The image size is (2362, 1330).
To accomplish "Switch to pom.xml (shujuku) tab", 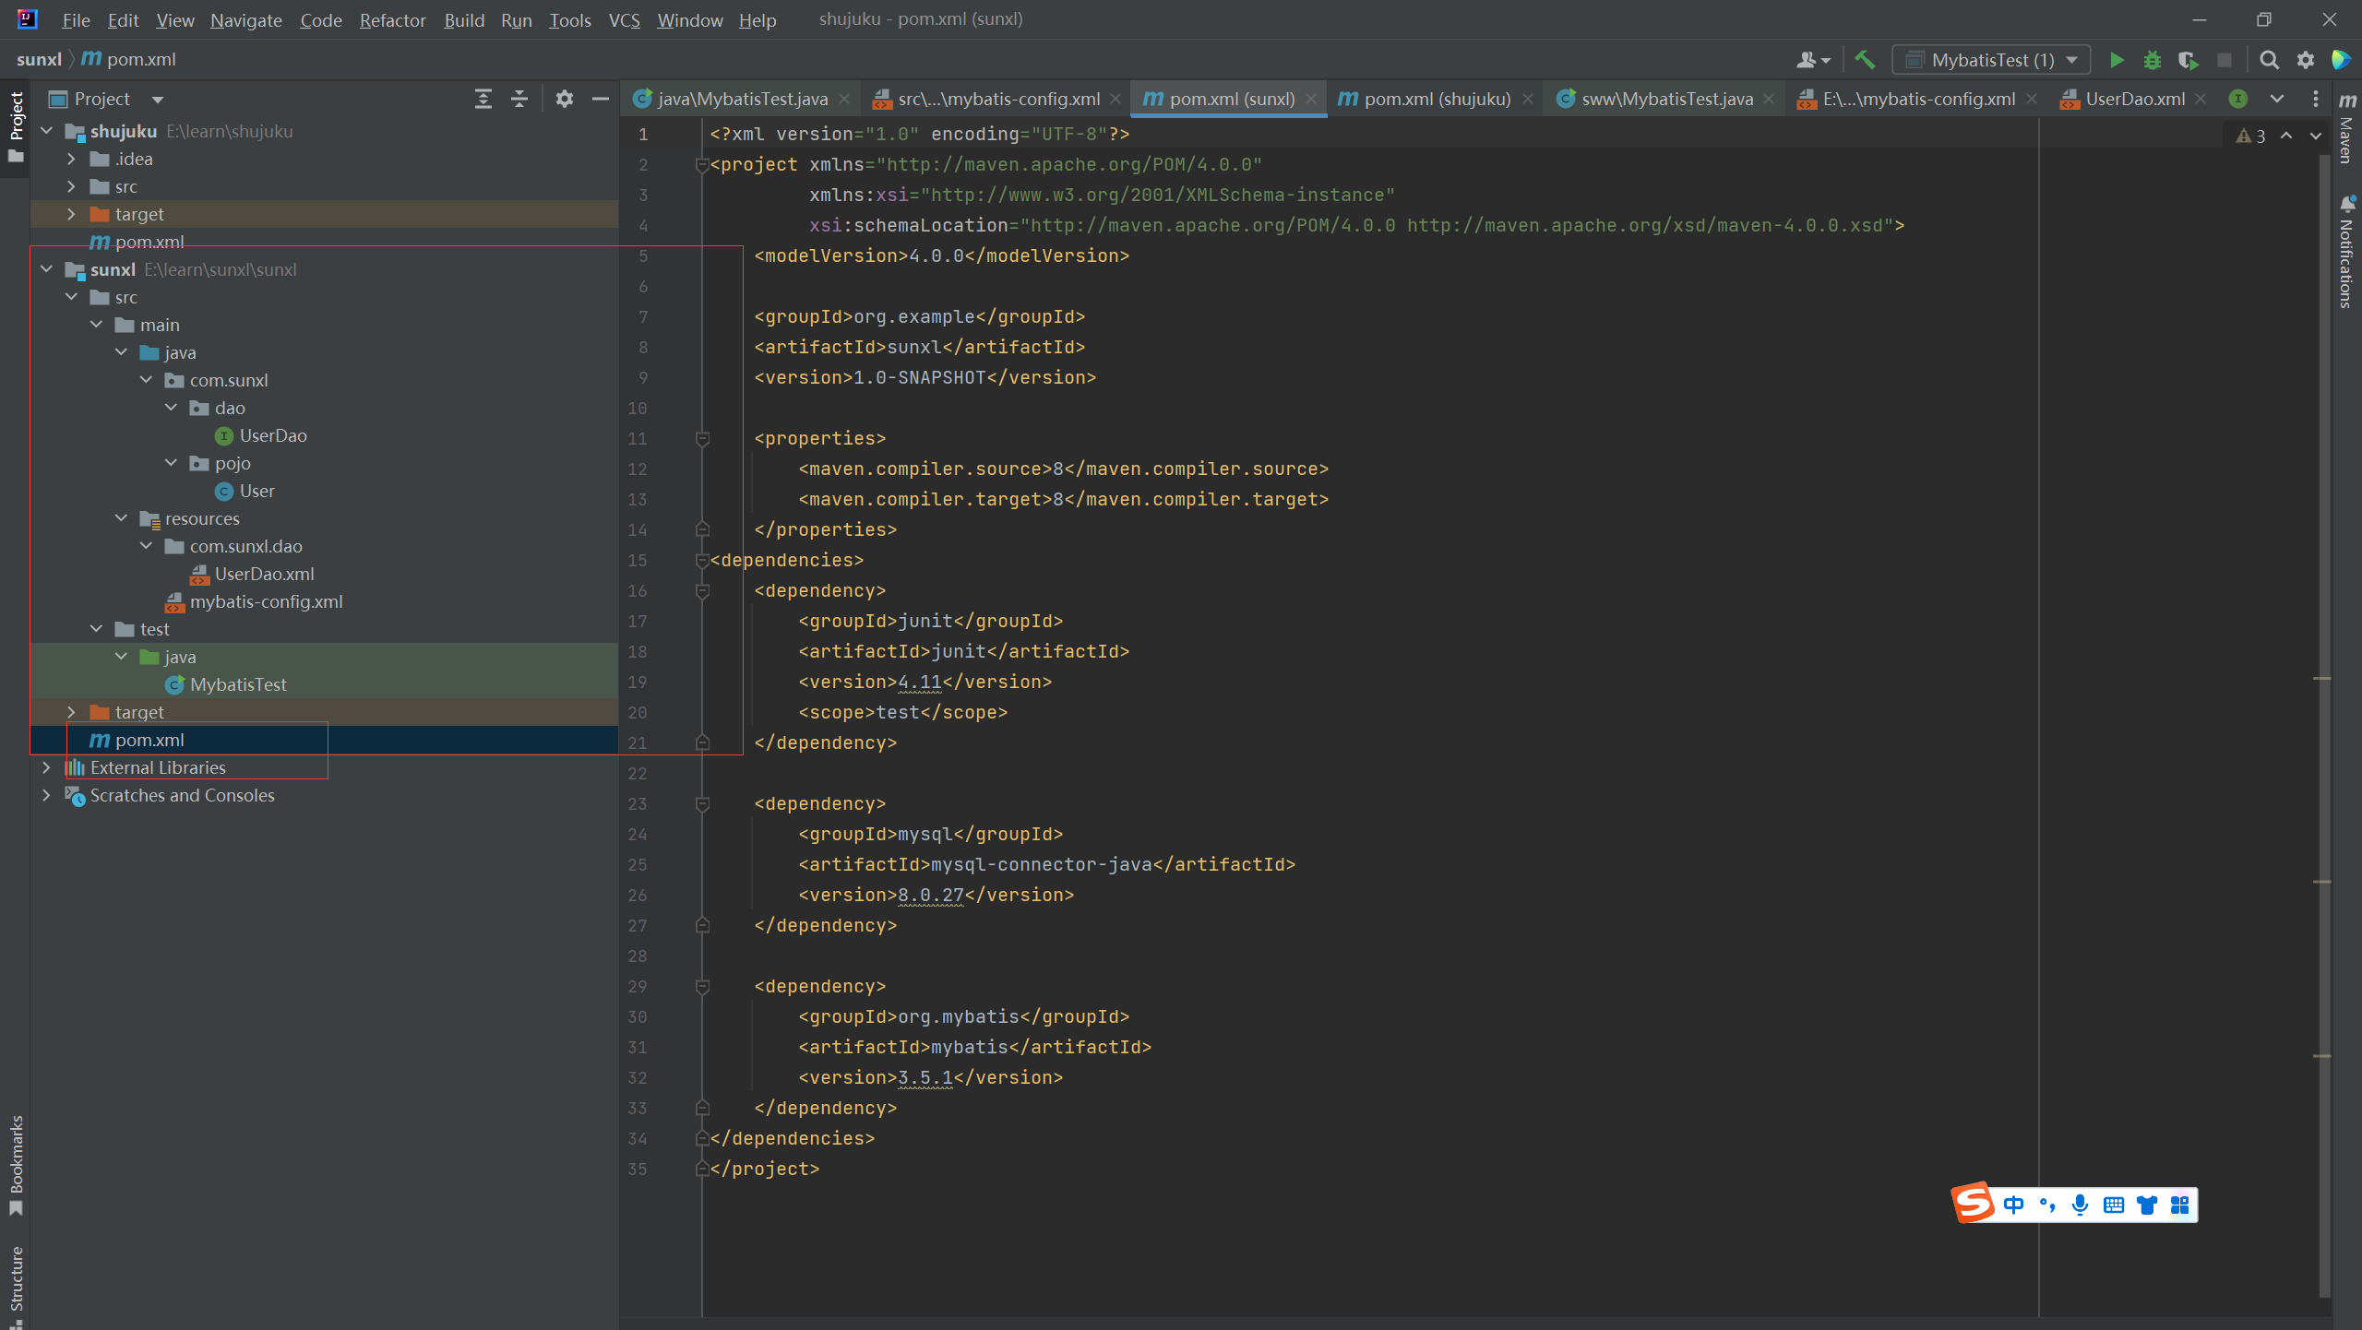I will click(x=1436, y=99).
